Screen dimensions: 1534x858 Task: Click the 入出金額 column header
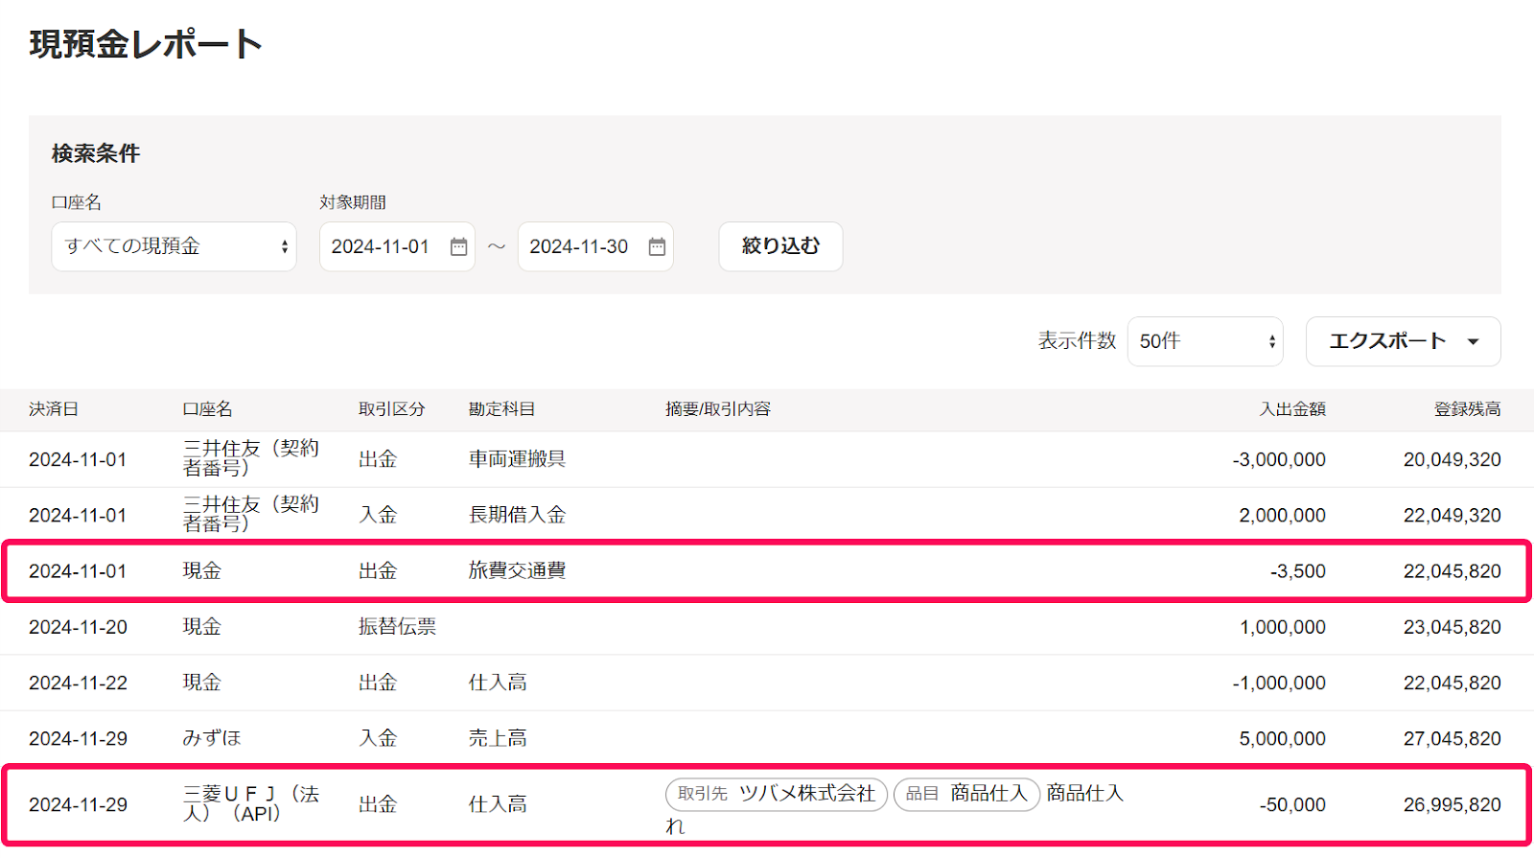pos(1292,409)
